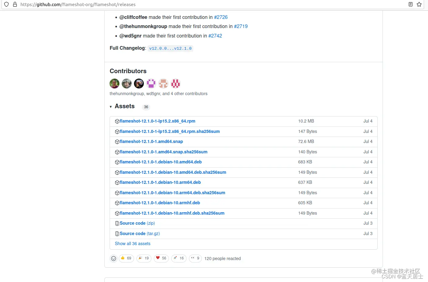Click the 605 KB size of armhf.deb
The height and width of the screenshot is (282, 428).
(305, 203)
